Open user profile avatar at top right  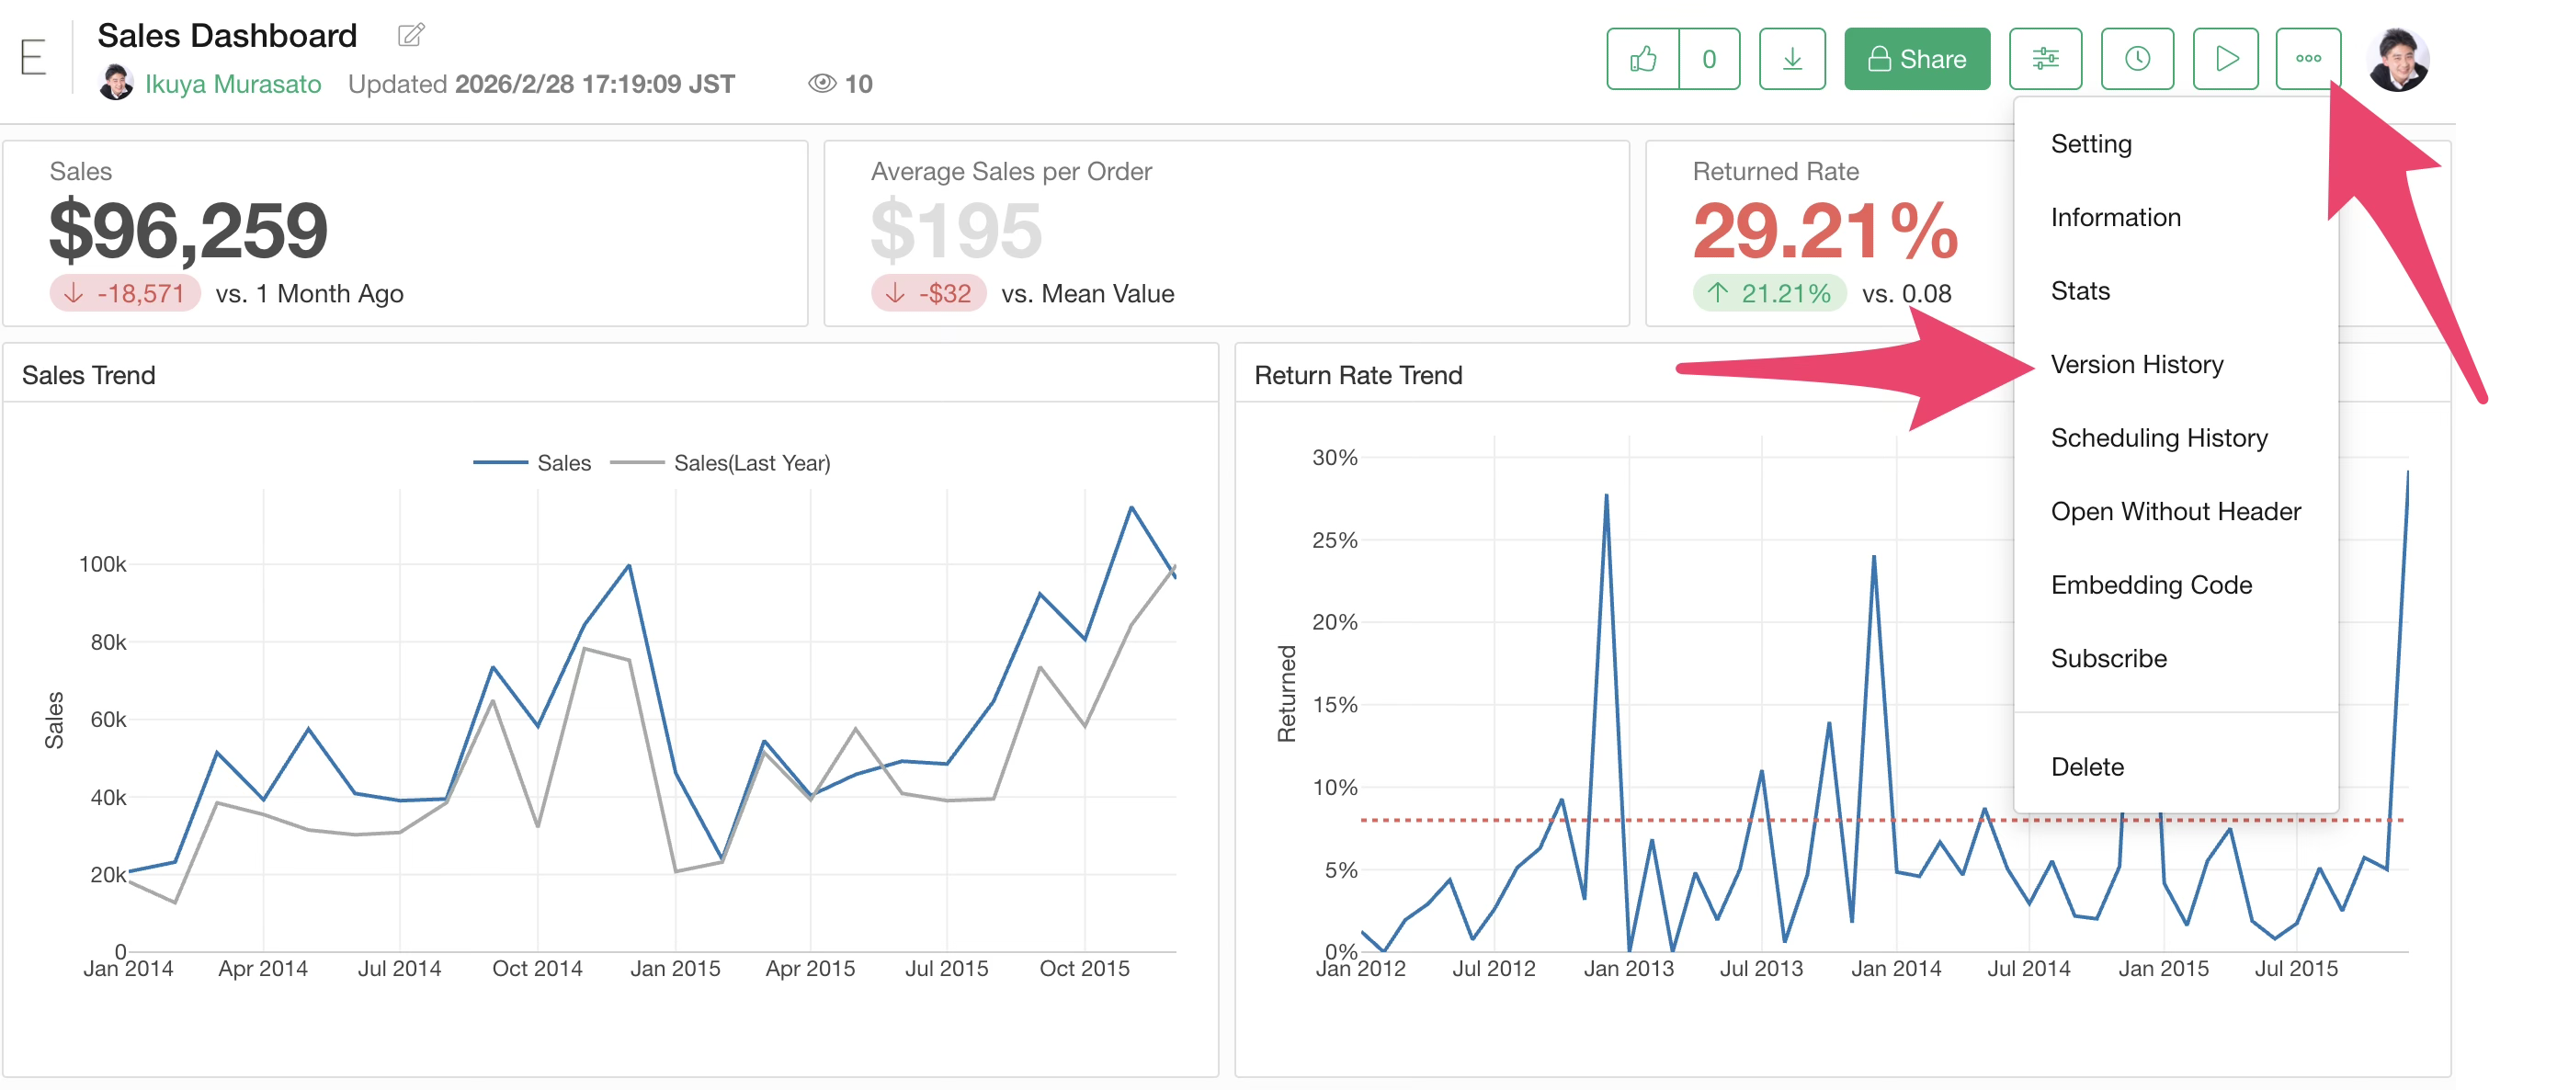pyautogui.click(x=2397, y=60)
